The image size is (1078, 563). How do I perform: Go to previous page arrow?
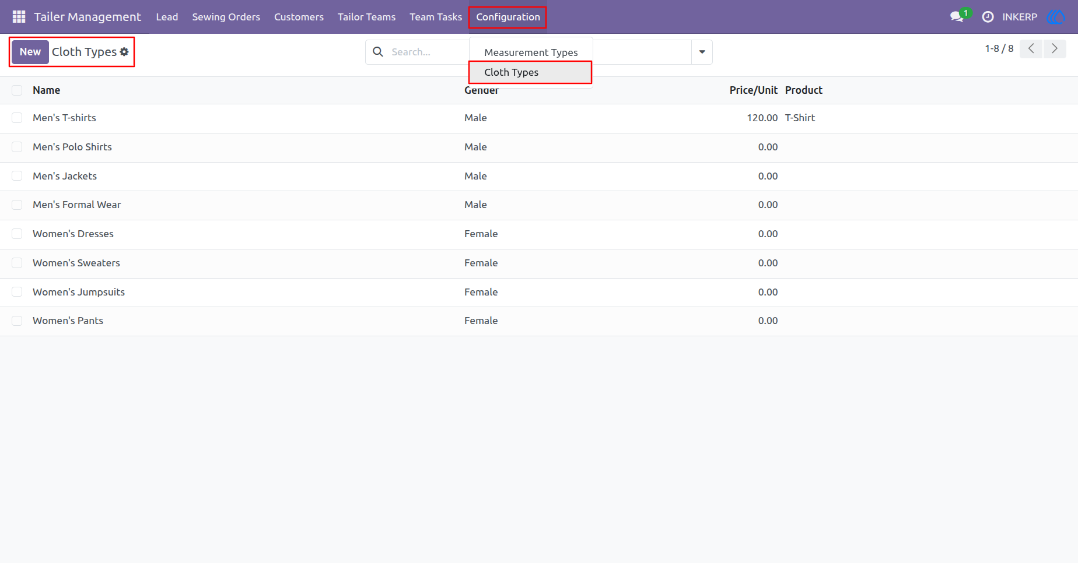point(1031,49)
